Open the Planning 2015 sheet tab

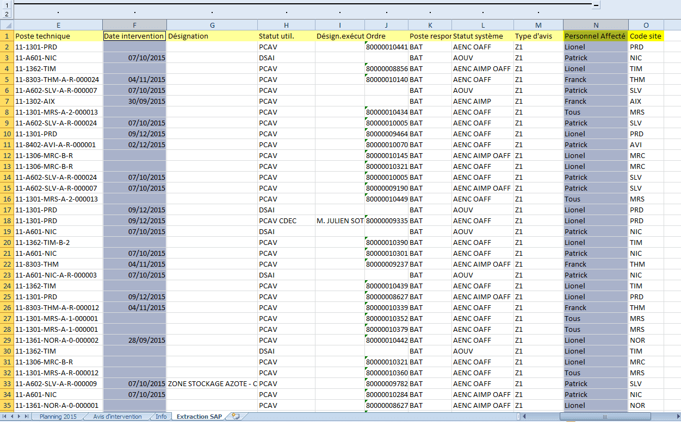pyautogui.click(x=58, y=417)
